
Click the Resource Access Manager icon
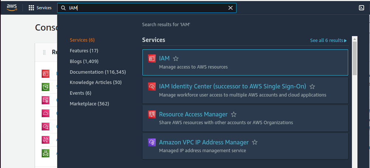coord(152,114)
